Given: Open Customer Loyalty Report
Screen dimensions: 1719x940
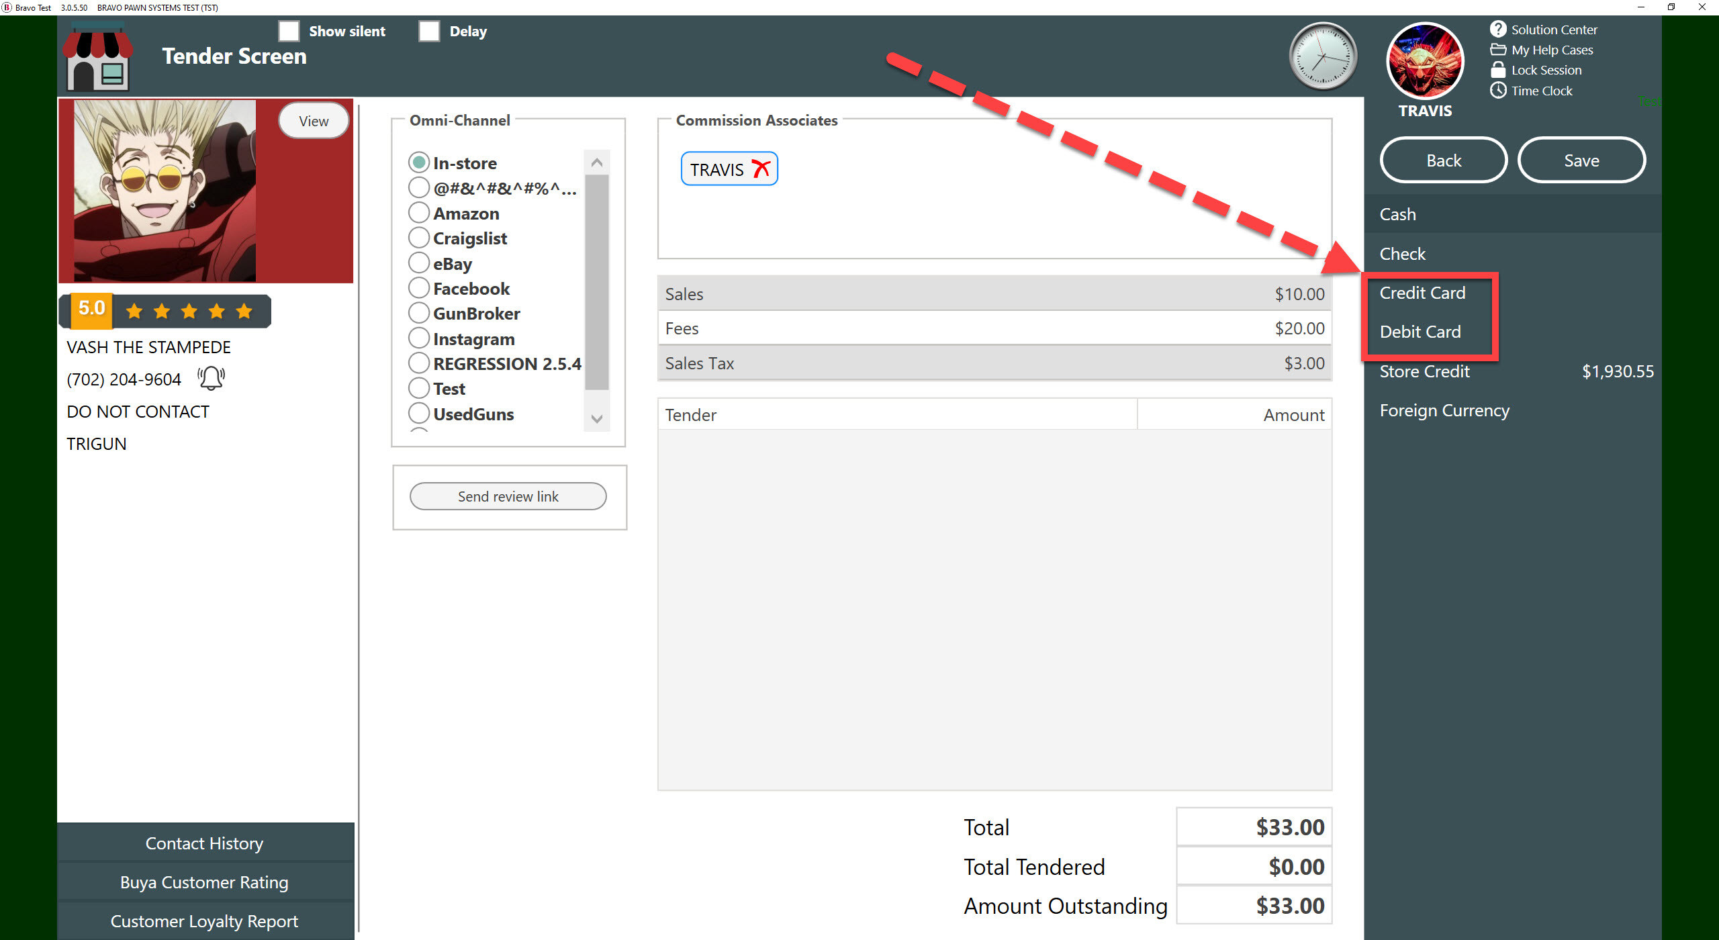Looking at the screenshot, I should click(x=205, y=921).
